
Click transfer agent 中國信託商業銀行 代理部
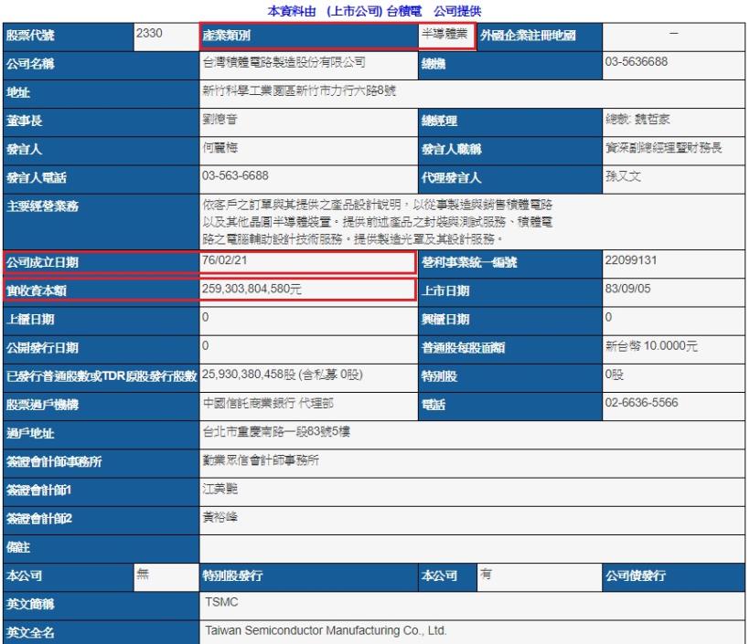tap(268, 403)
